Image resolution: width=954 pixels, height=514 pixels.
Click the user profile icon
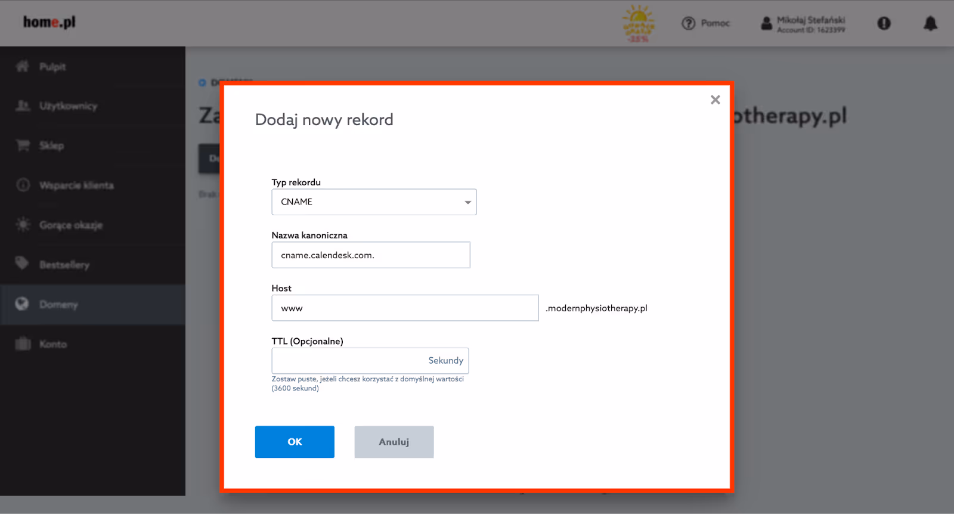[x=767, y=23]
